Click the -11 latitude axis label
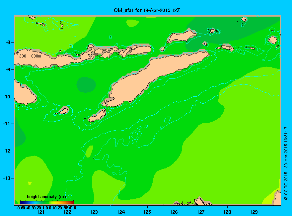This screenshot has height=216, width=292. tap(7, 124)
